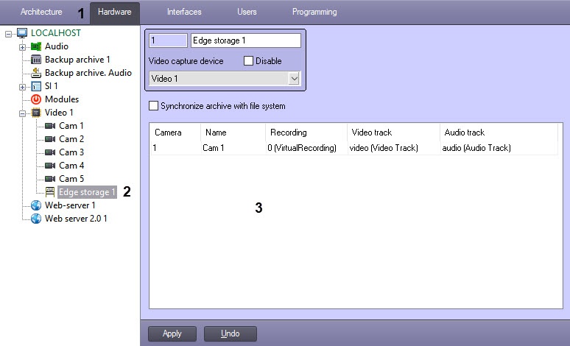Click the Video 1 chip icon
Viewport: 570px width, 346px height.
pos(36,113)
